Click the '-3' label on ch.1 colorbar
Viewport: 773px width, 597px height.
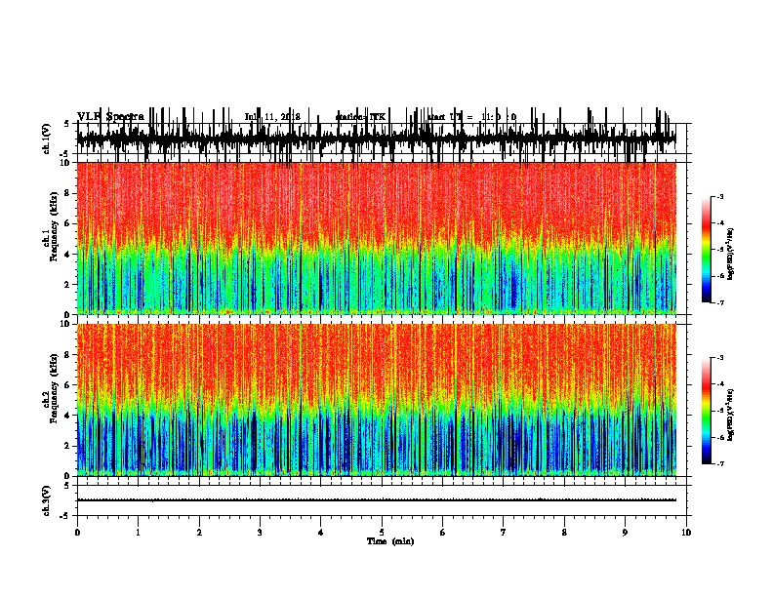point(719,196)
